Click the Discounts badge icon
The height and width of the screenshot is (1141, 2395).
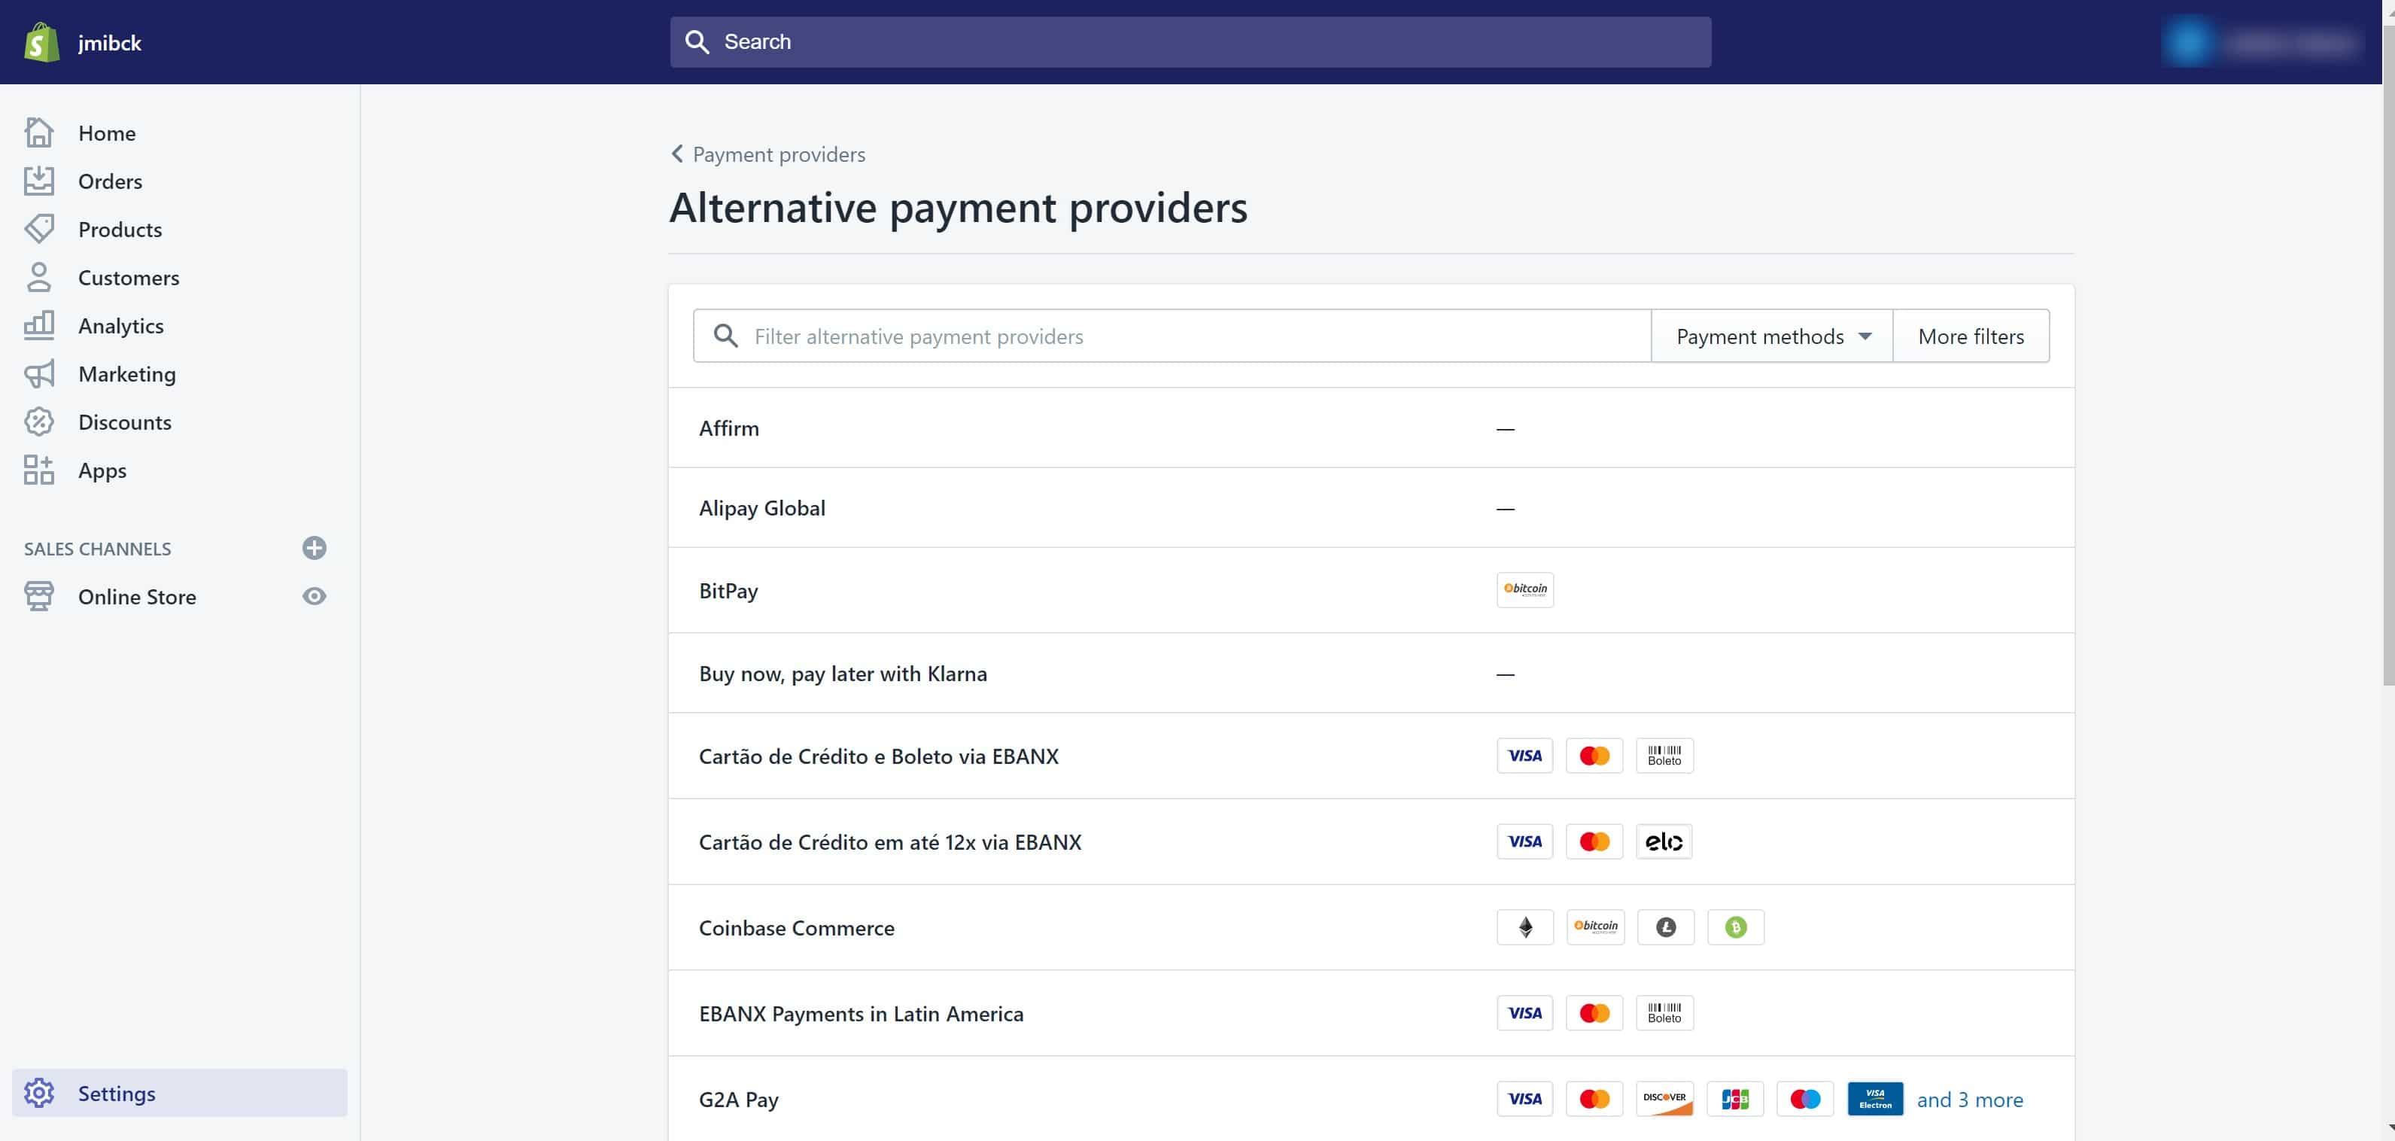pos(39,422)
